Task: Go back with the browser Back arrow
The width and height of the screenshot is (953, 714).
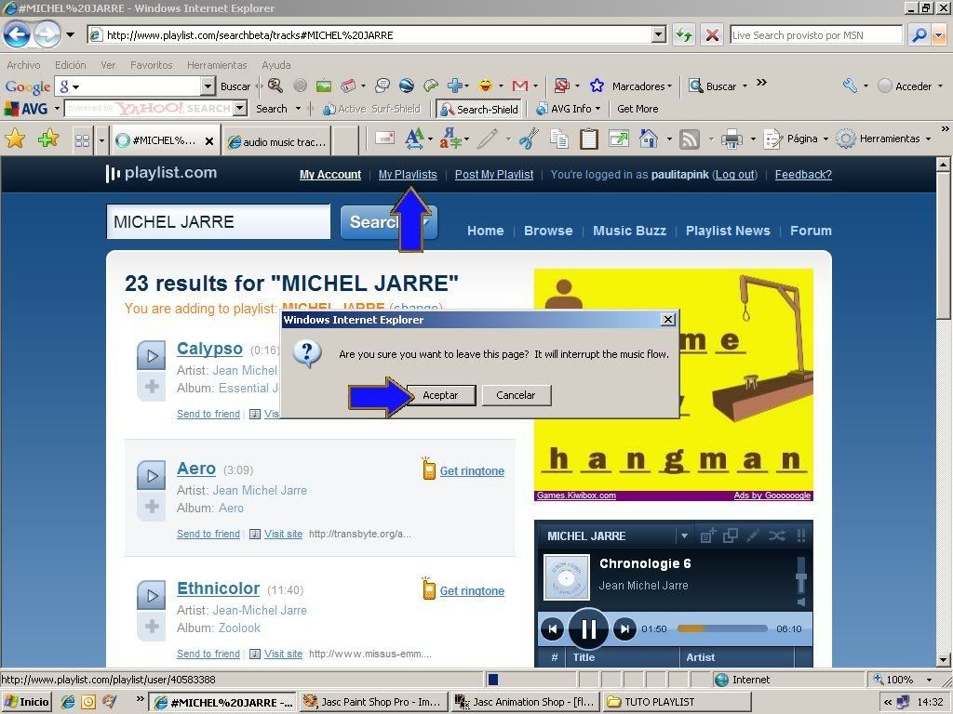Action: pyautogui.click(x=17, y=34)
